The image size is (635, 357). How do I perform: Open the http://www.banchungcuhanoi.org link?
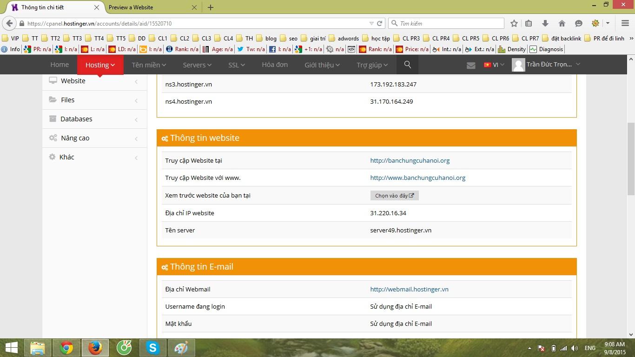point(418,178)
